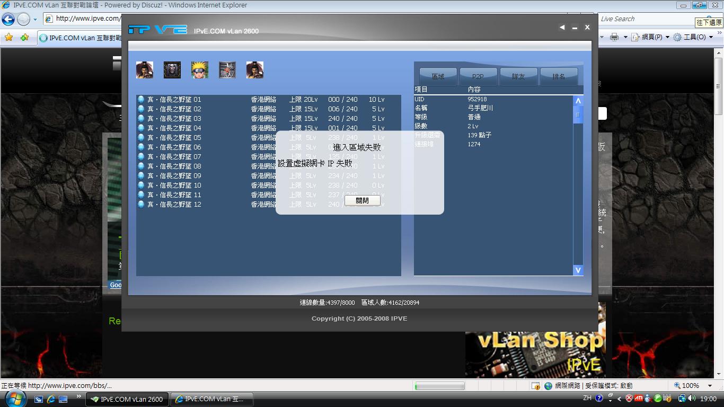Viewport: 724px width, 407px height.
Task: Select room 真・信長之野望 05
Action: click(x=269, y=138)
